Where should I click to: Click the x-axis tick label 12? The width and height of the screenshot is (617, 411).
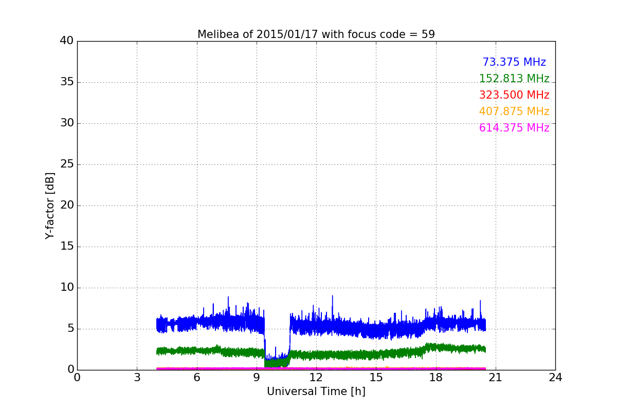[316, 377]
